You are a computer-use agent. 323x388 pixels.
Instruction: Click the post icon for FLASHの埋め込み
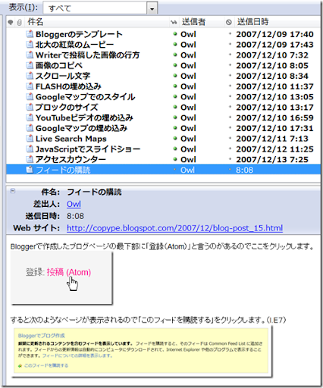point(30,86)
